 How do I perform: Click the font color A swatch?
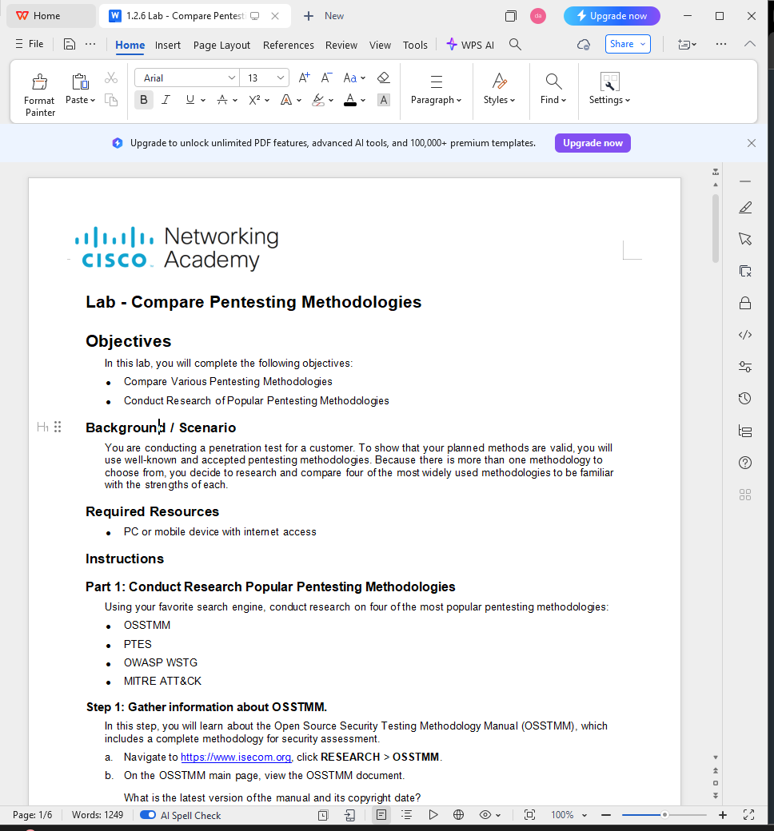tap(350, 100)
